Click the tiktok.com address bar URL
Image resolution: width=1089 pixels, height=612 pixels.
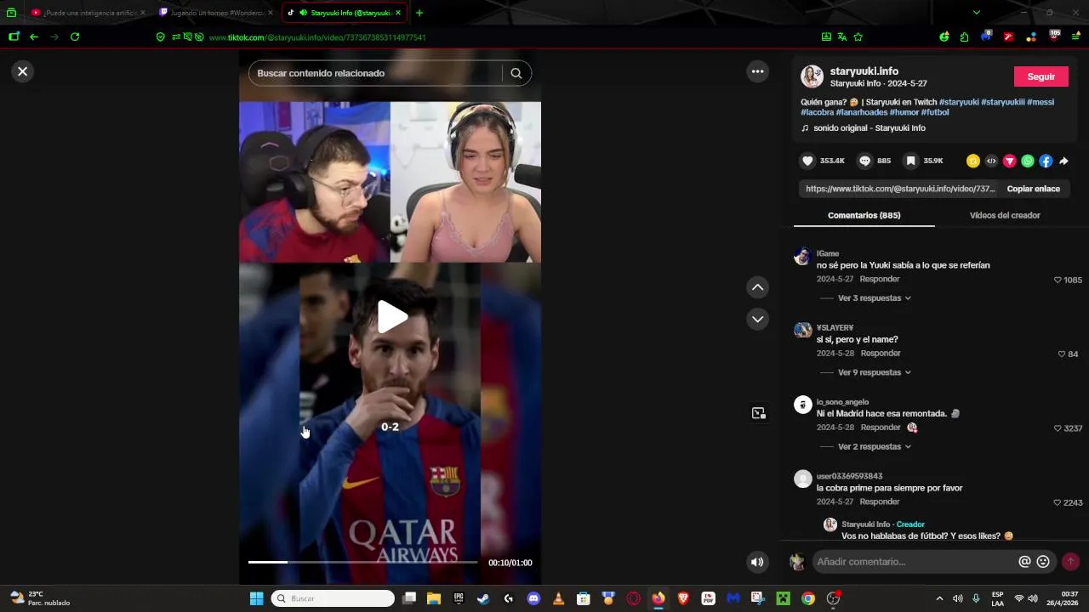[x=316, y=37]
